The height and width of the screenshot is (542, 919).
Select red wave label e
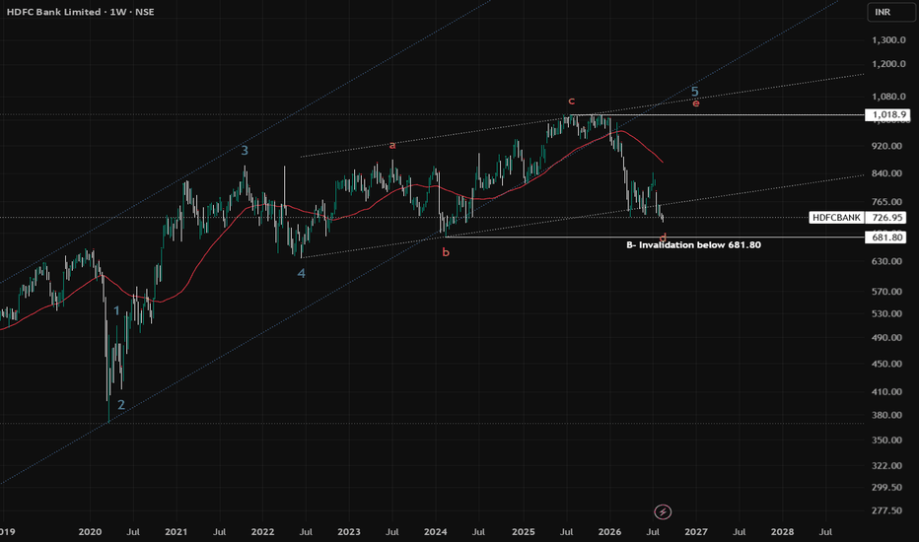point(696,103)
